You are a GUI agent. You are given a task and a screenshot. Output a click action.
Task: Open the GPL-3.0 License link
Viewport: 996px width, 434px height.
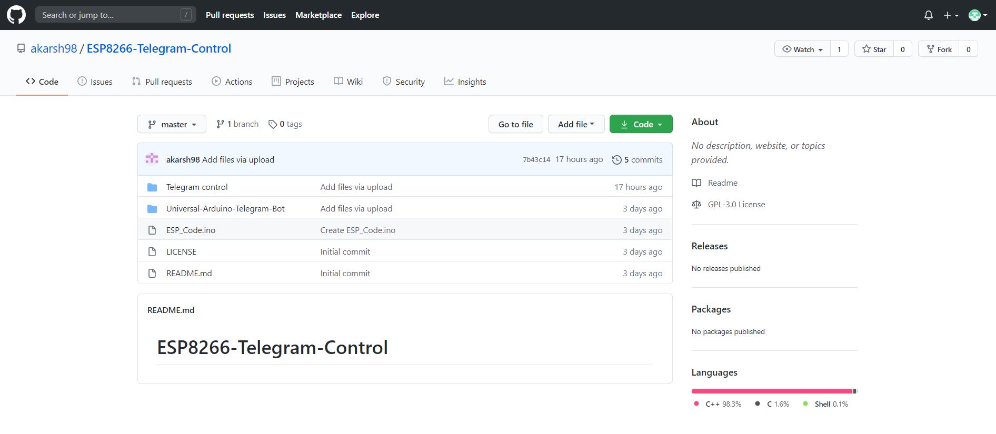[736, 204]
